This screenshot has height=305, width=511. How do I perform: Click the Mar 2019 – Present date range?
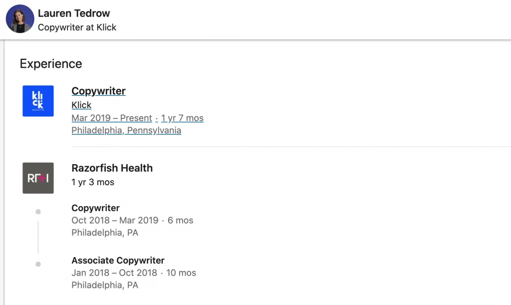point(112,118)
